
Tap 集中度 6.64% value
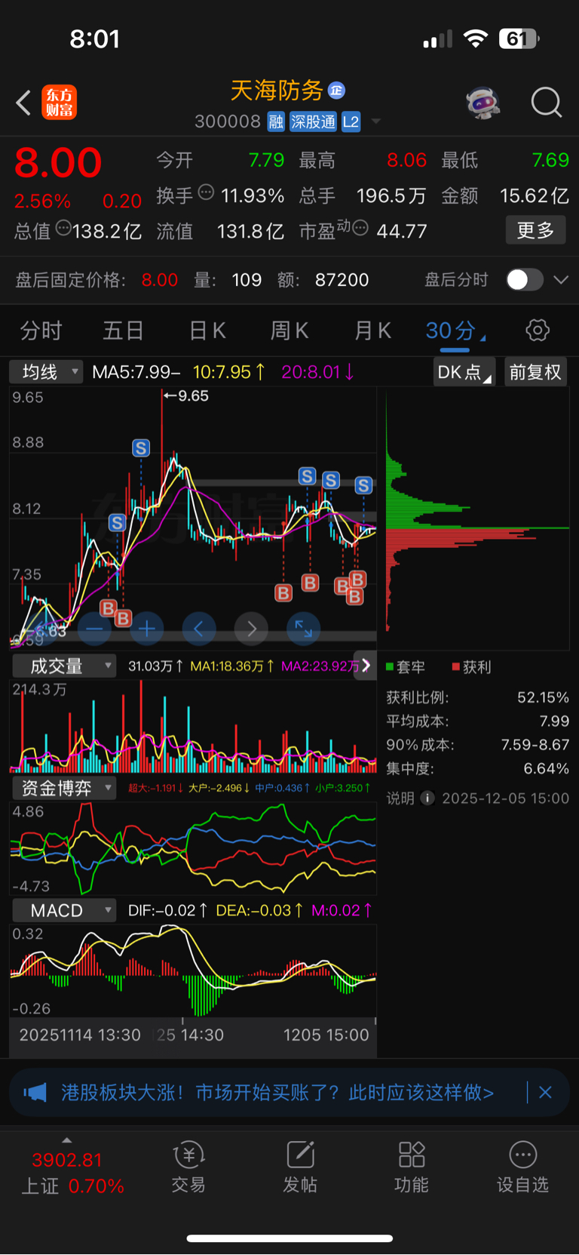(547, 768)
